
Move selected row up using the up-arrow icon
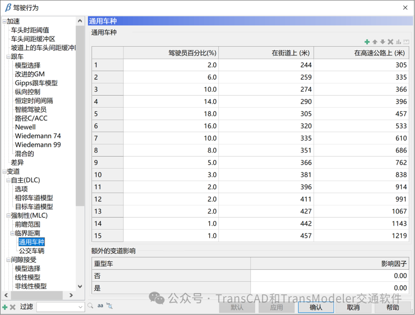[x=375, y=42]
